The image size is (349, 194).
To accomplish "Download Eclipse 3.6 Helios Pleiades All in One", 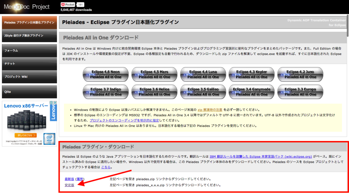I will pyautogui.click(x=154, y=92).
